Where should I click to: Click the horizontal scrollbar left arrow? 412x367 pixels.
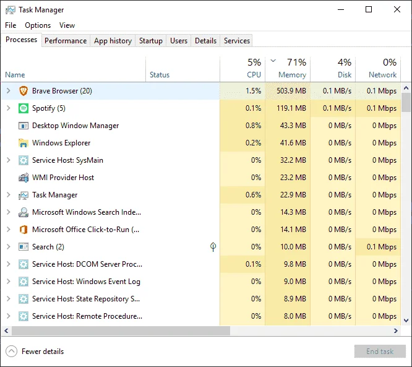tap(6, 330)
